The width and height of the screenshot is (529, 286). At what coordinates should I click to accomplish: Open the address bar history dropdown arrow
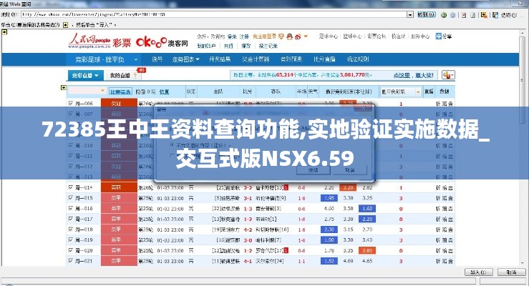coord(410,15)
